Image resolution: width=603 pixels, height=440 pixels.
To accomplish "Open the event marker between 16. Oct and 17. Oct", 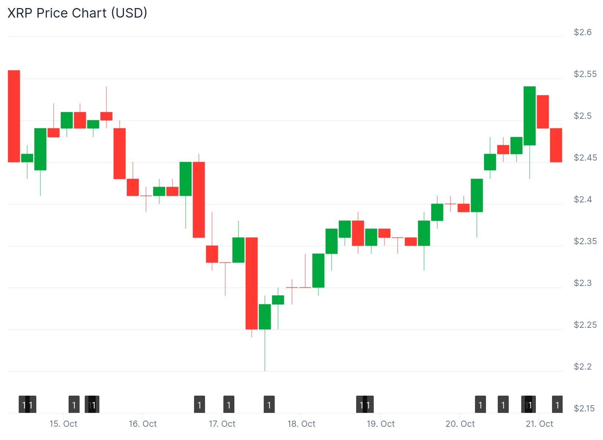I will pos(200,405).
